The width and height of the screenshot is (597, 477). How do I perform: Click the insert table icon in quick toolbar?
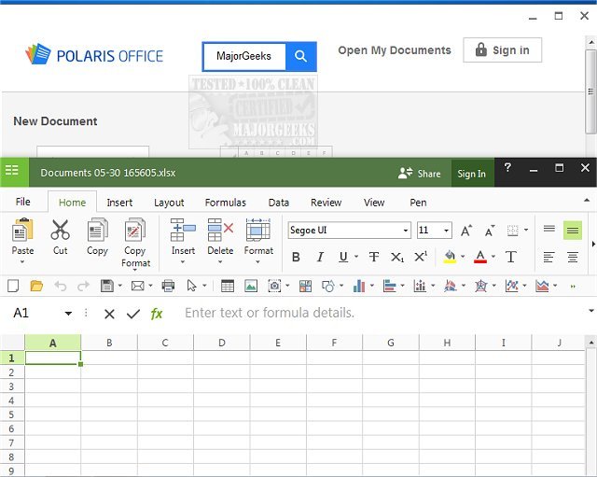click(x=228, y=286)
